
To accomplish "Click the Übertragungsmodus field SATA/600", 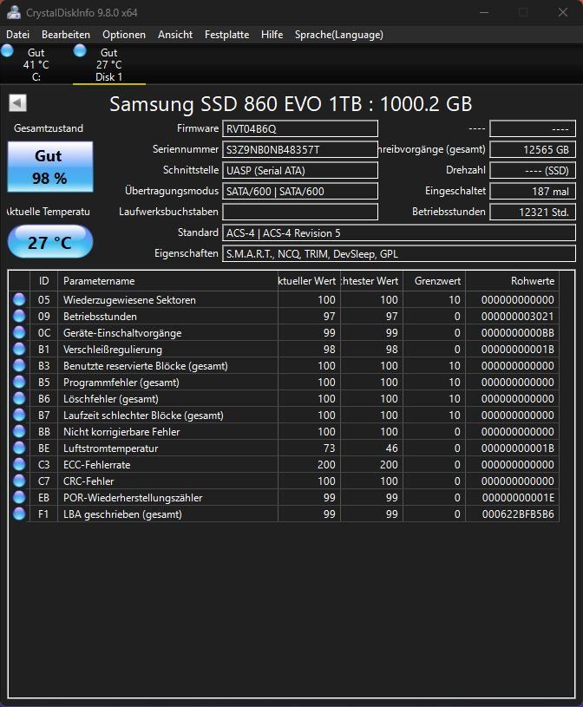I will [x=300, y=191].
